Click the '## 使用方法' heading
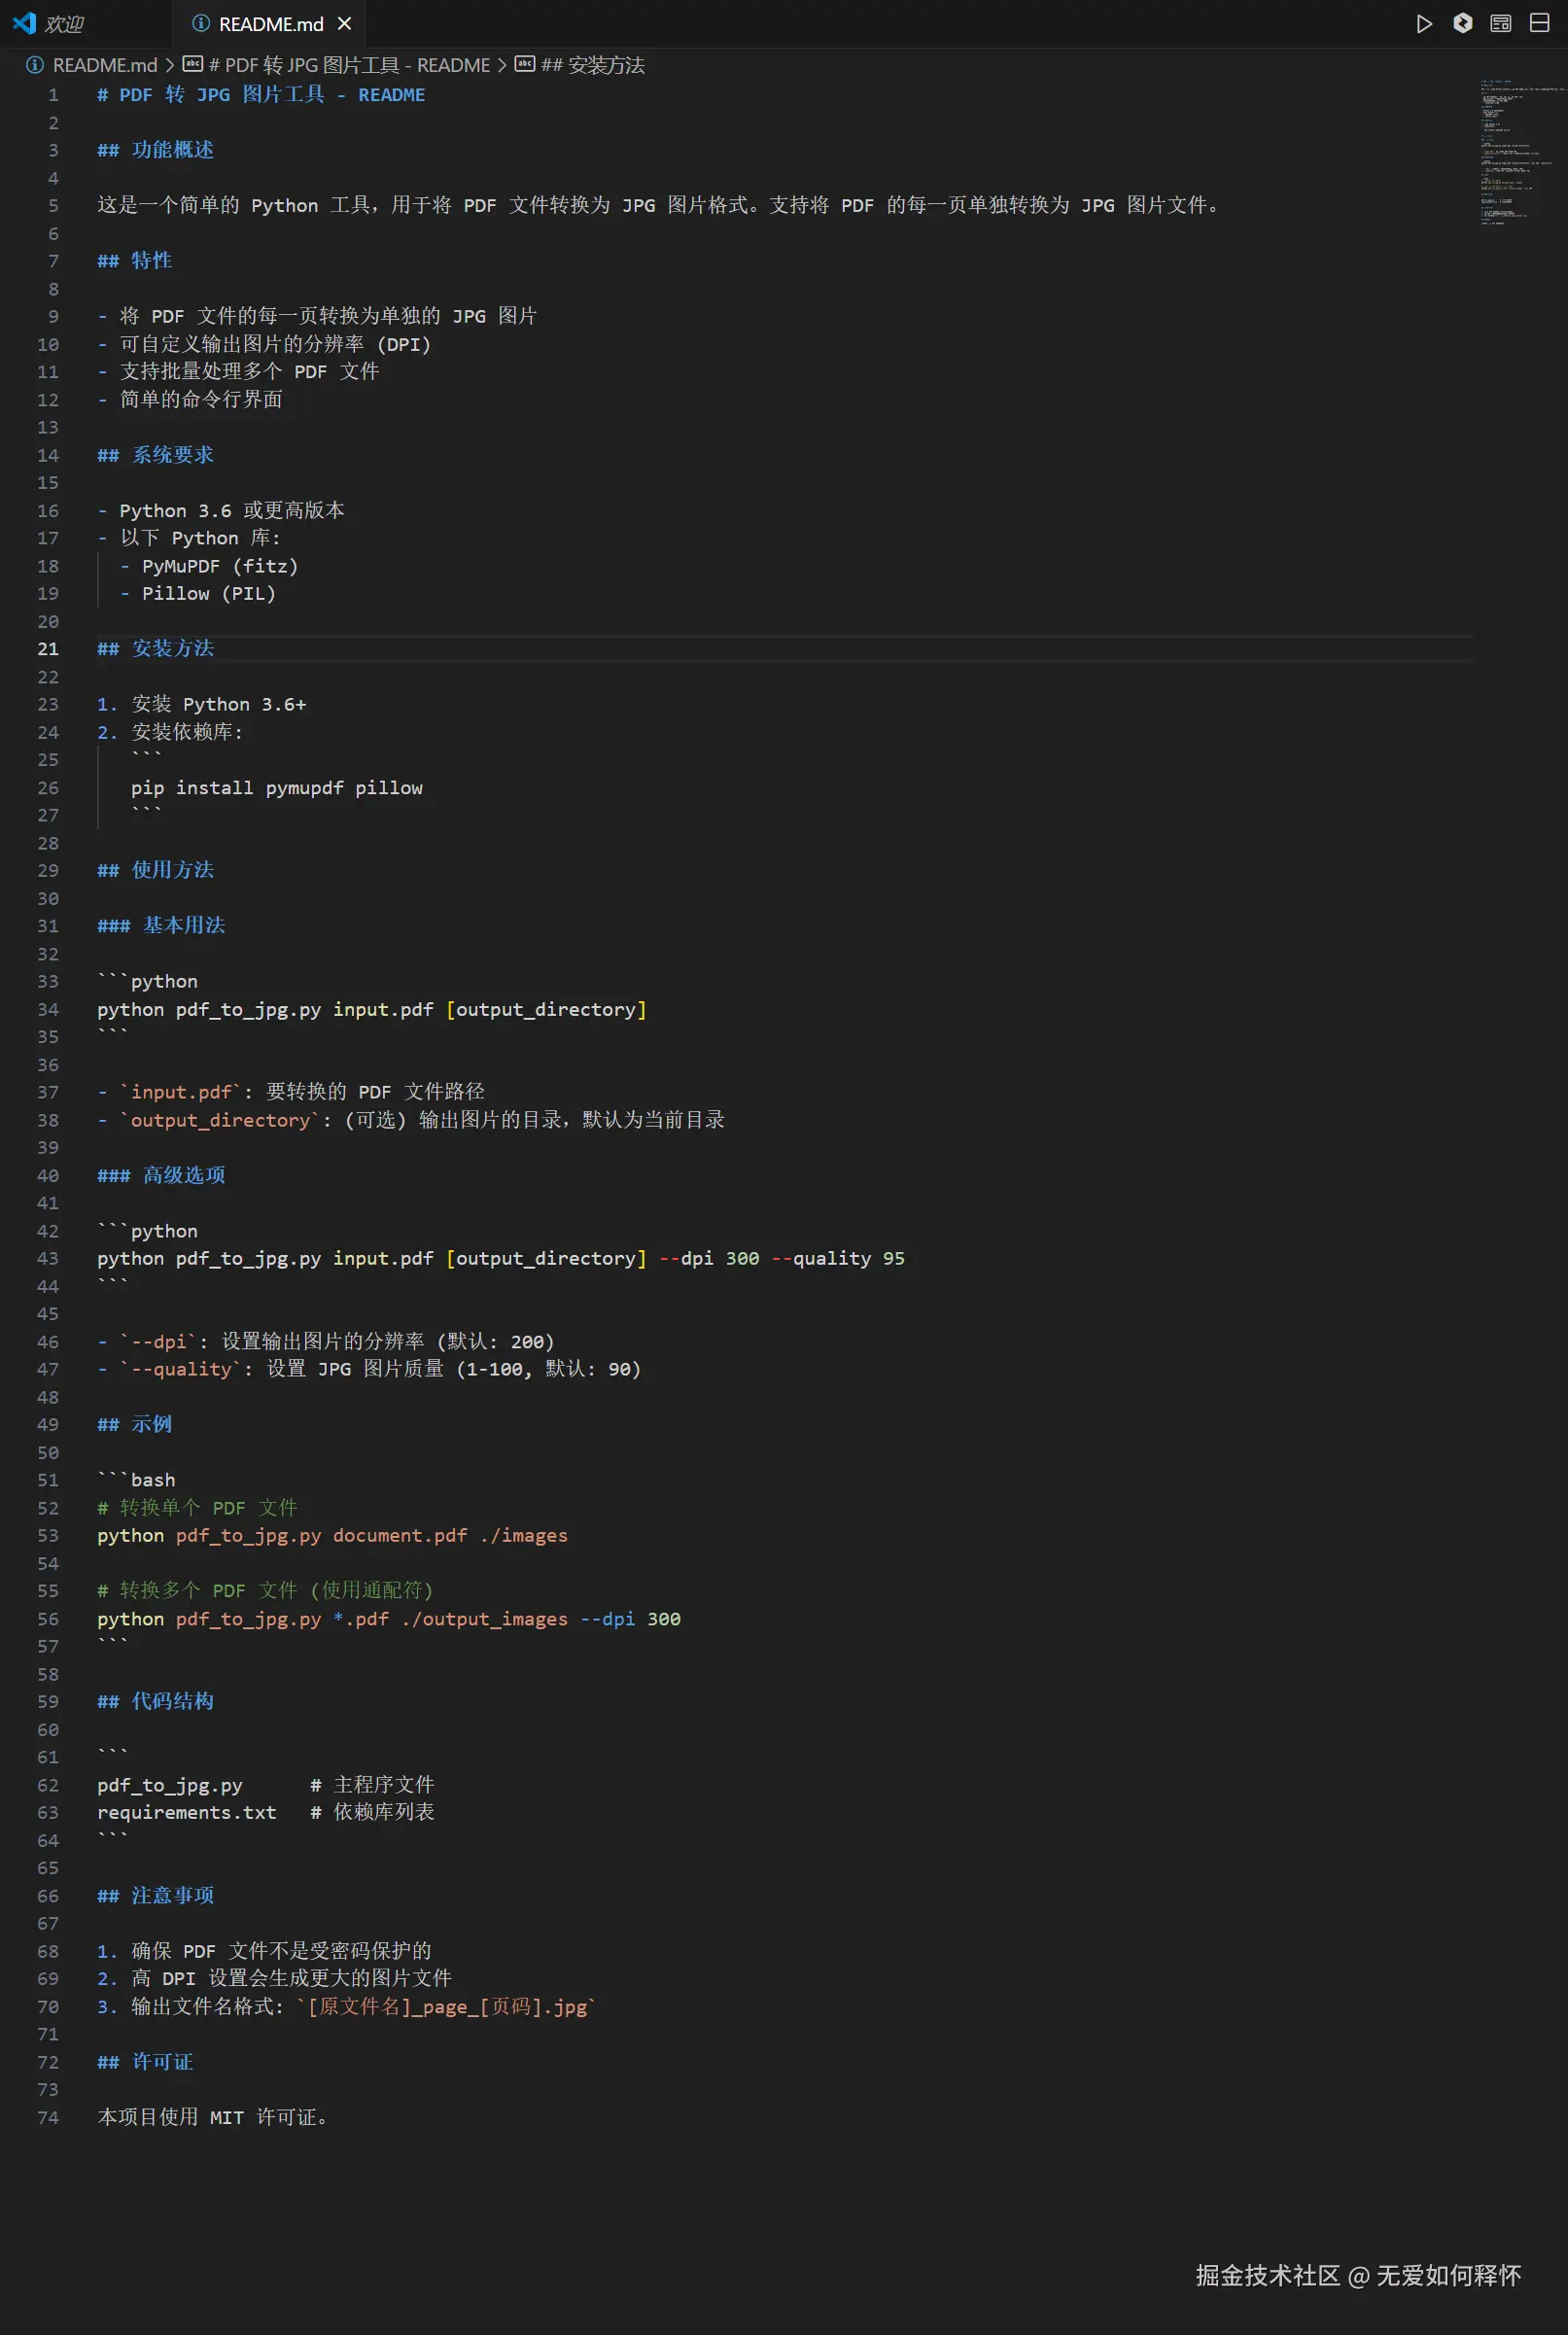Screen dimensions: 1568x2335 point(155,870)
